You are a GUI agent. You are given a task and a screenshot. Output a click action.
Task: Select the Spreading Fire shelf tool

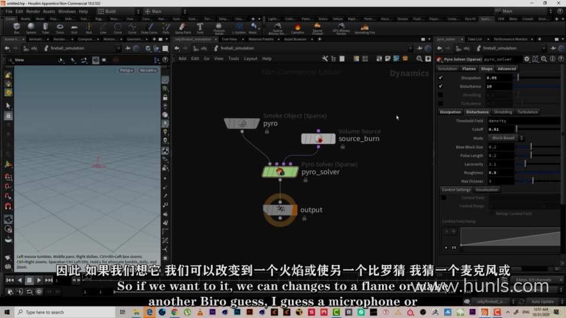click(364, 28)
